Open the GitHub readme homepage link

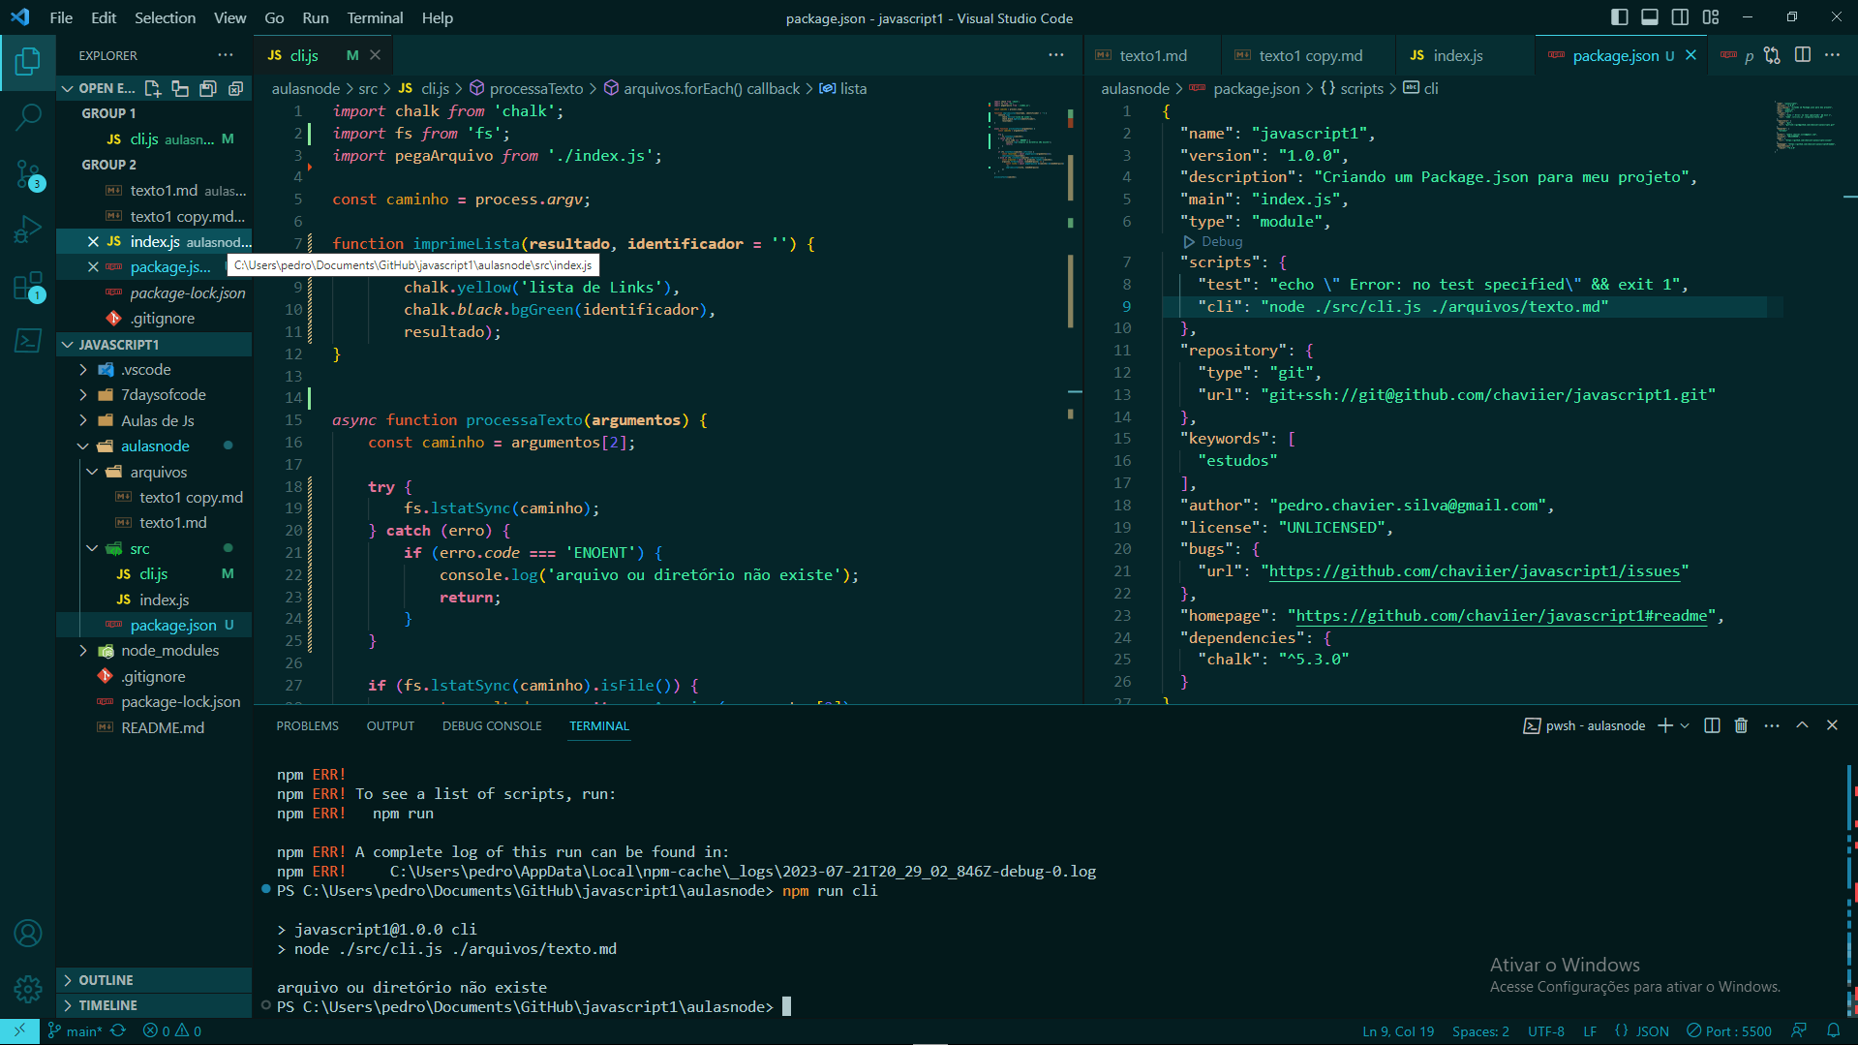[1501, 616]
